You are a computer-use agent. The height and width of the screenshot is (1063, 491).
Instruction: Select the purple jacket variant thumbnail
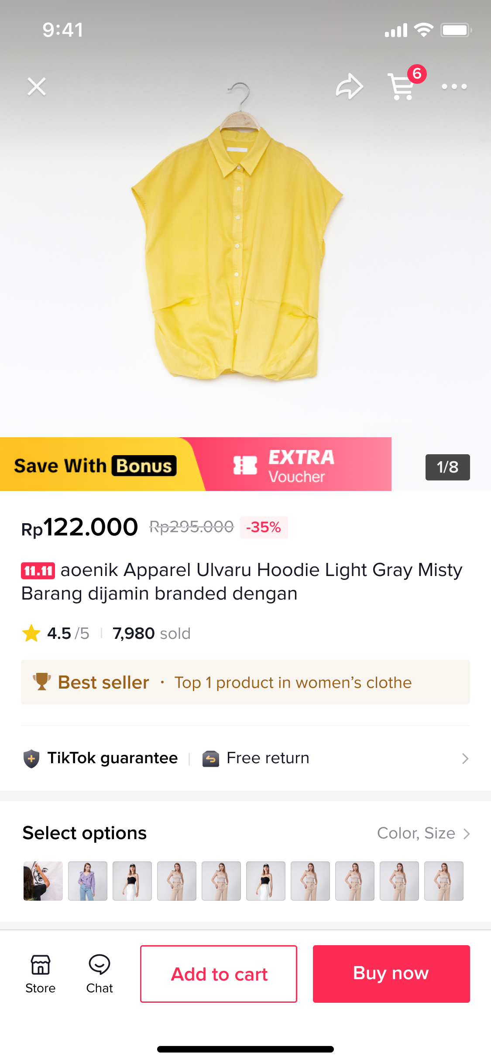88,881
